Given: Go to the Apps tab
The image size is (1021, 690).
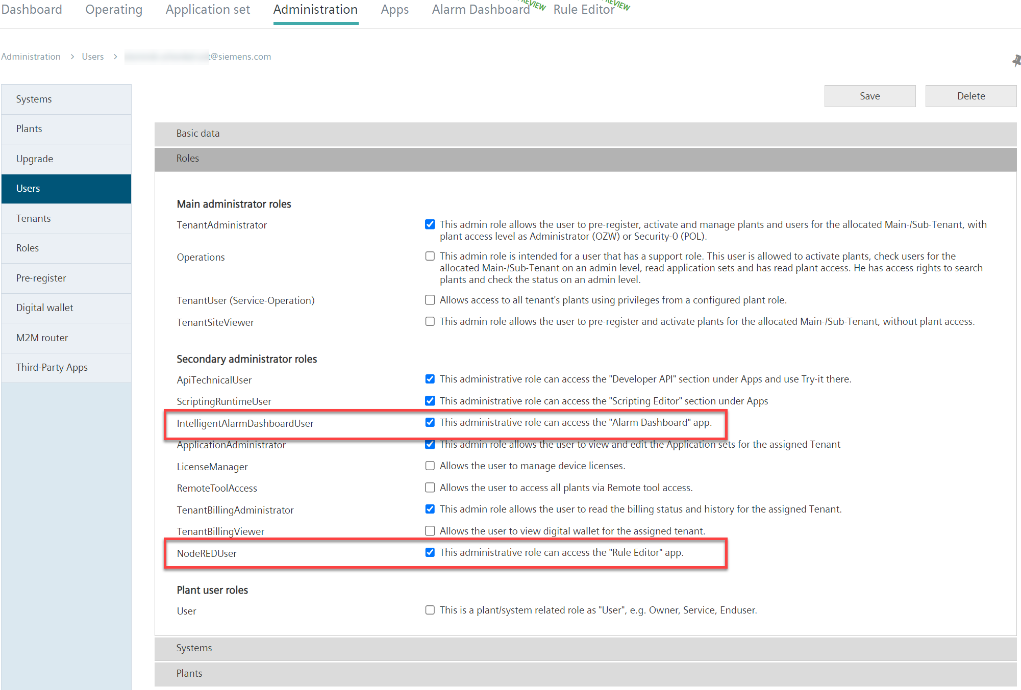Looking at the screenshot, I should tap(395, 10).
